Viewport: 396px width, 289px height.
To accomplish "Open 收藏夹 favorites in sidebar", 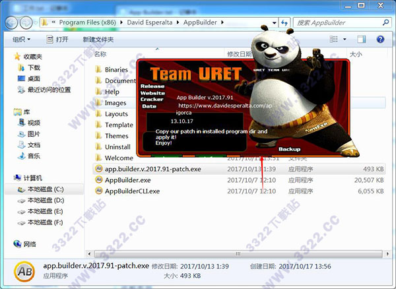I will coord(28,57).
